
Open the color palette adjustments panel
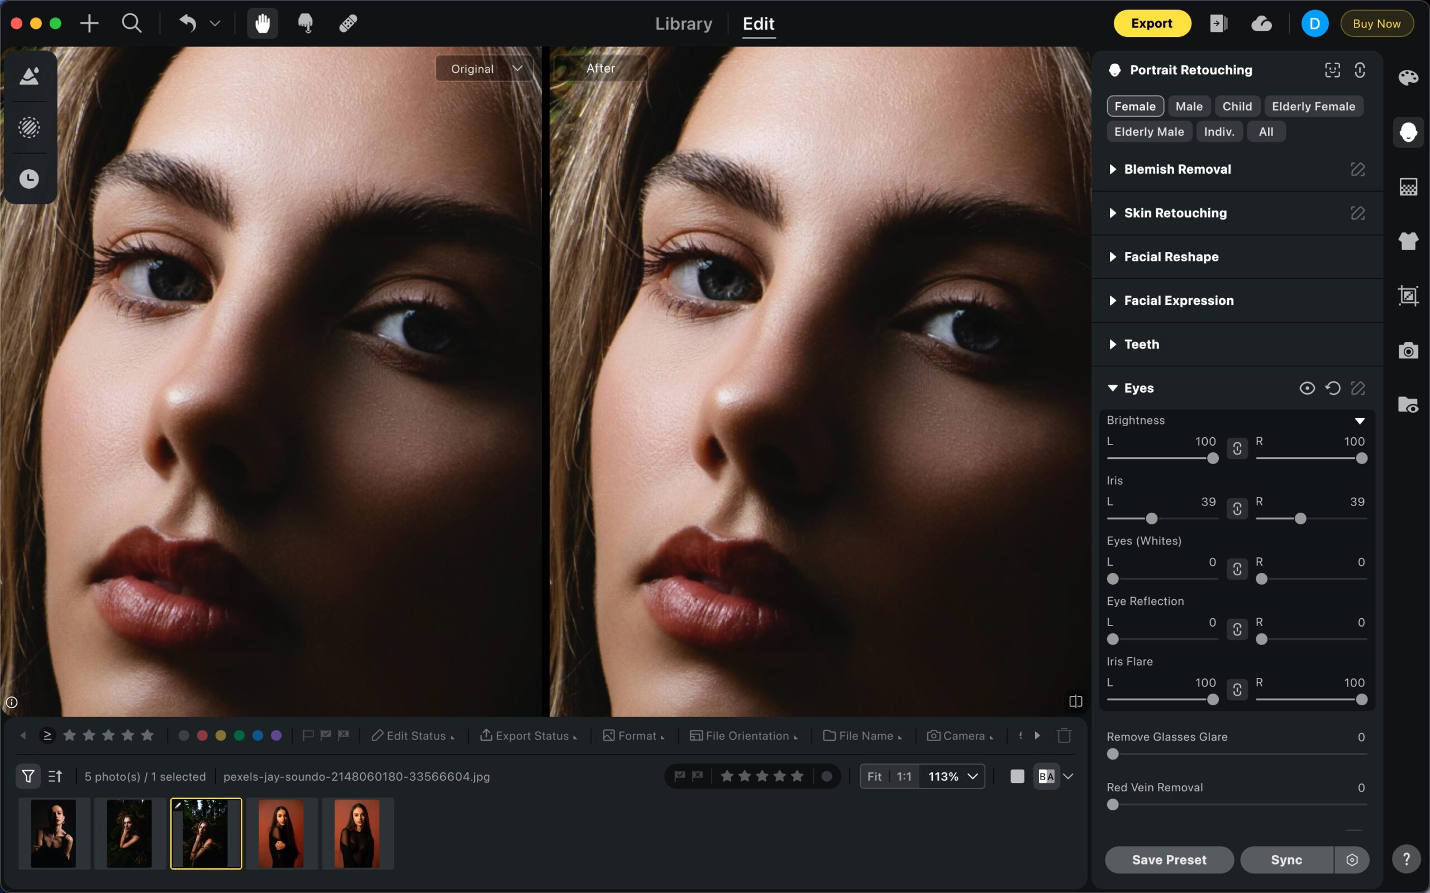click(x=1408, y=78)
